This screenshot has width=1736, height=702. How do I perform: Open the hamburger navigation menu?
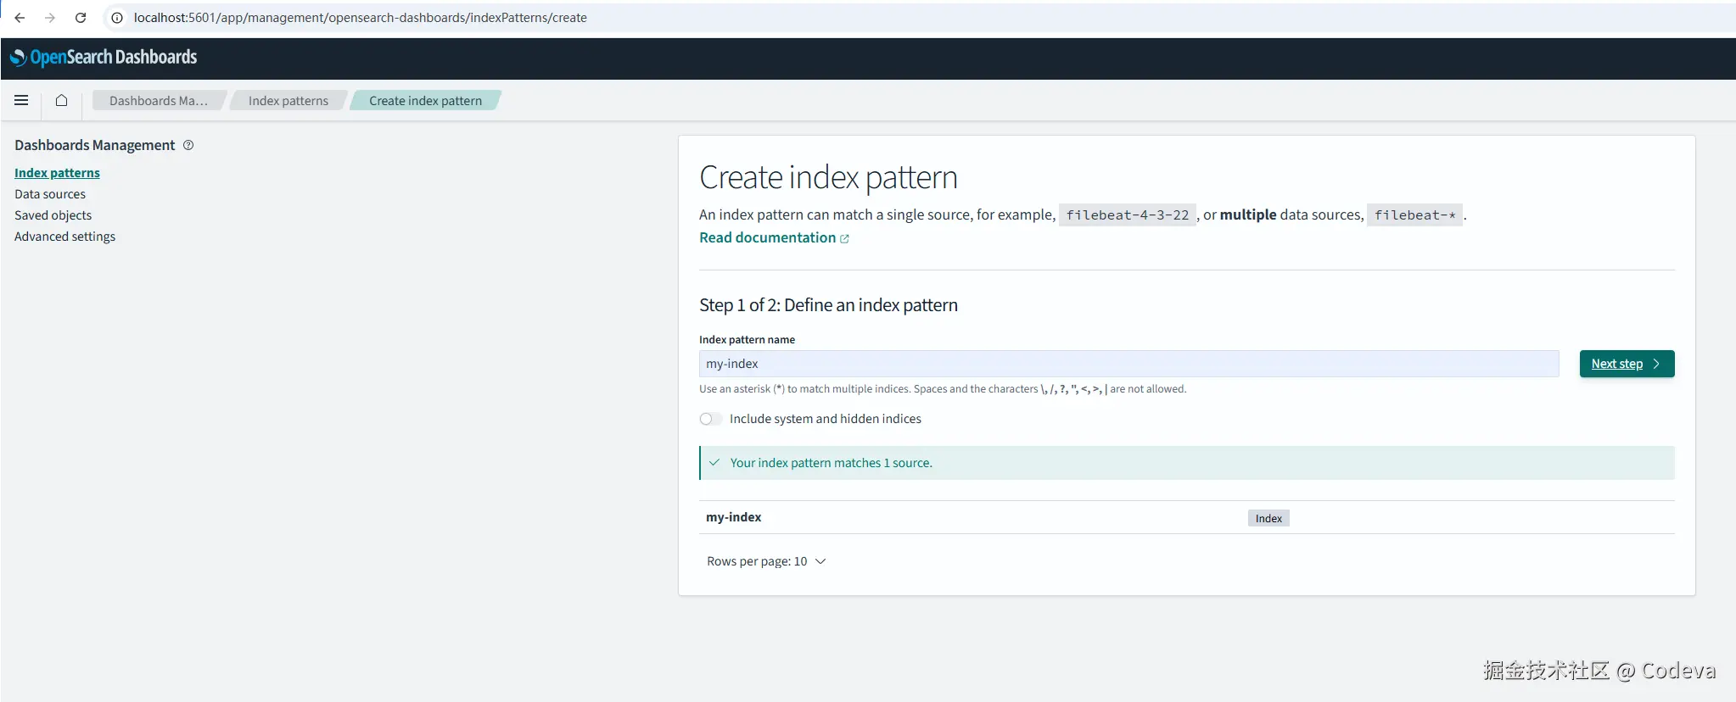21,100
